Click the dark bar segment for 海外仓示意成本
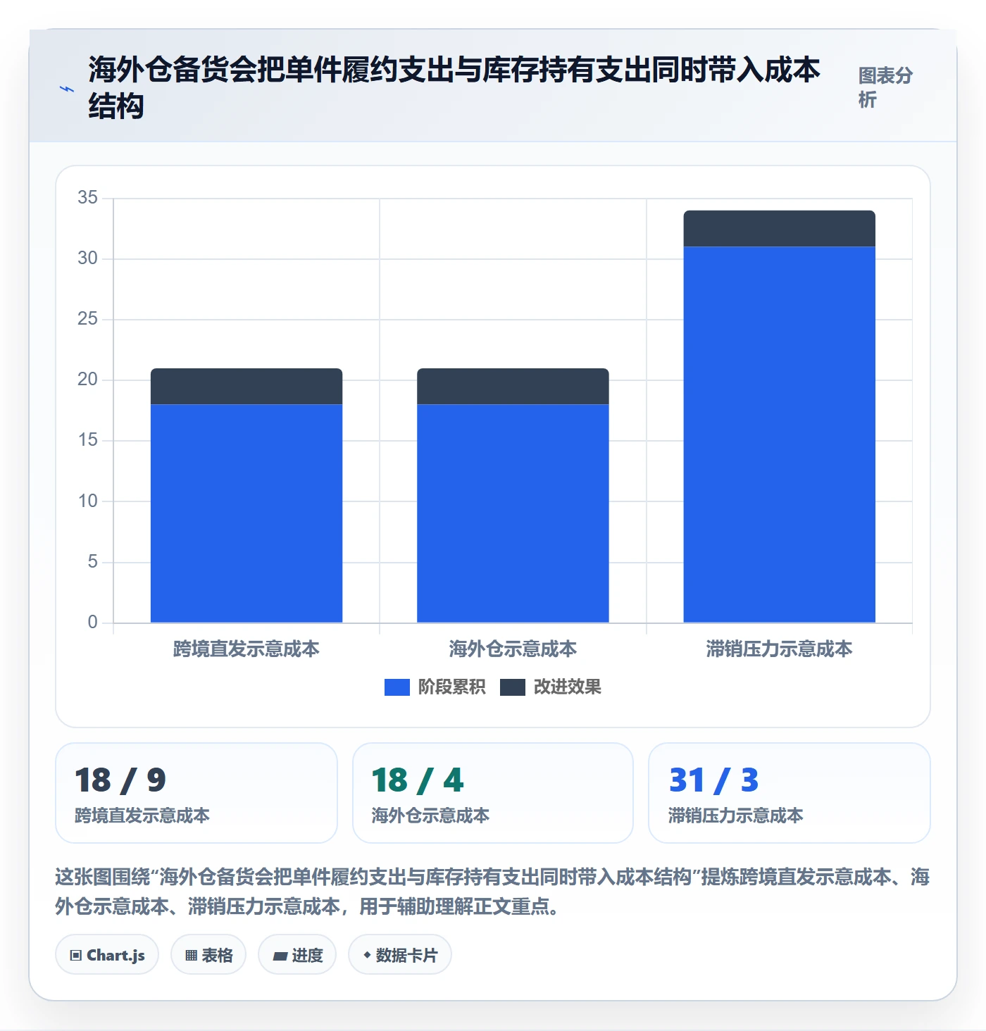This screenshot has width=986, height=1031. click(x=513, y=386)
